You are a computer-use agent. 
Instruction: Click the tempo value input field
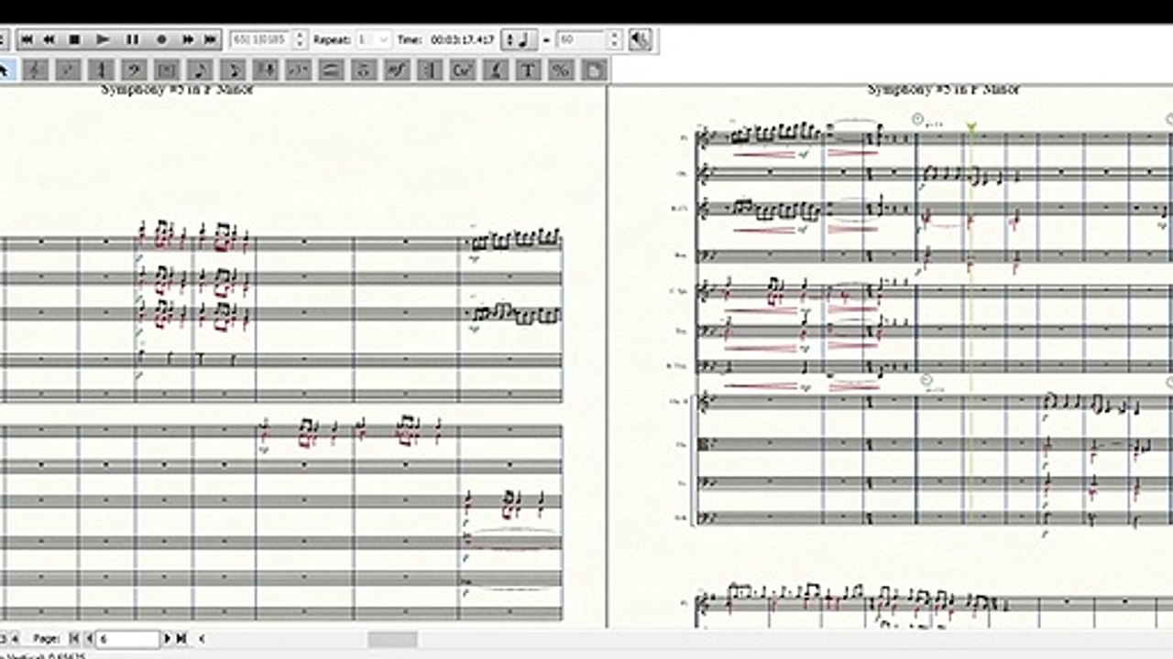pos(581,39)
